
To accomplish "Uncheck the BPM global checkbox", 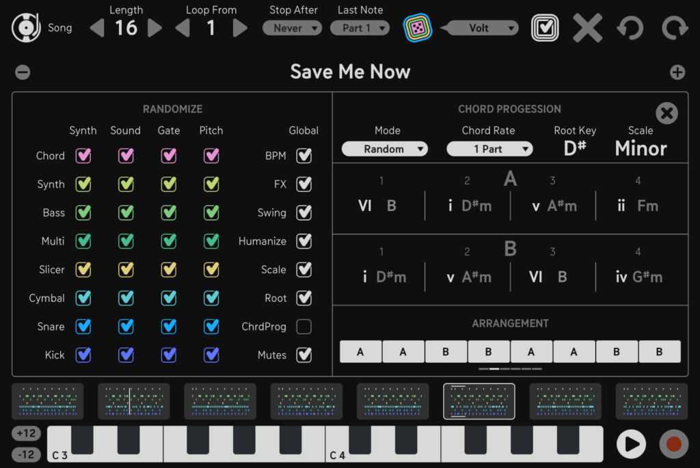I will (304, 156).
